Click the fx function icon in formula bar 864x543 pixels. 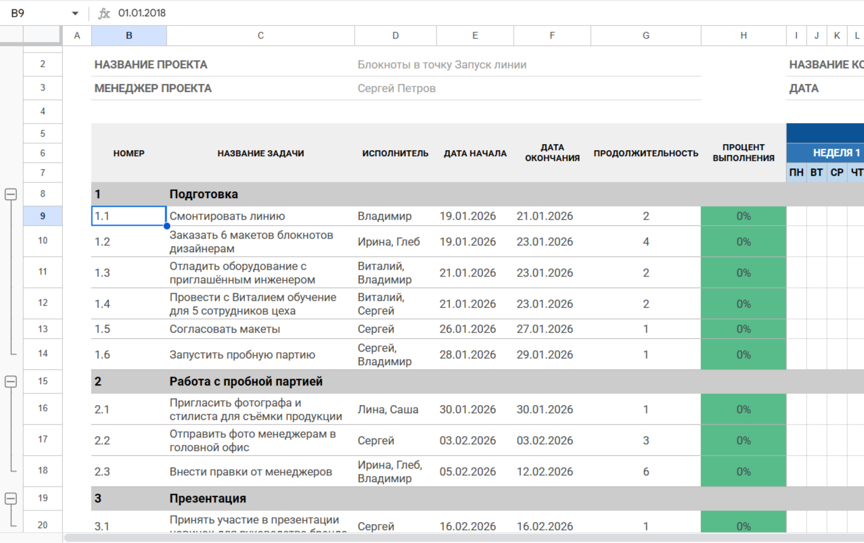pyautogui.click(x=104, y=14)
